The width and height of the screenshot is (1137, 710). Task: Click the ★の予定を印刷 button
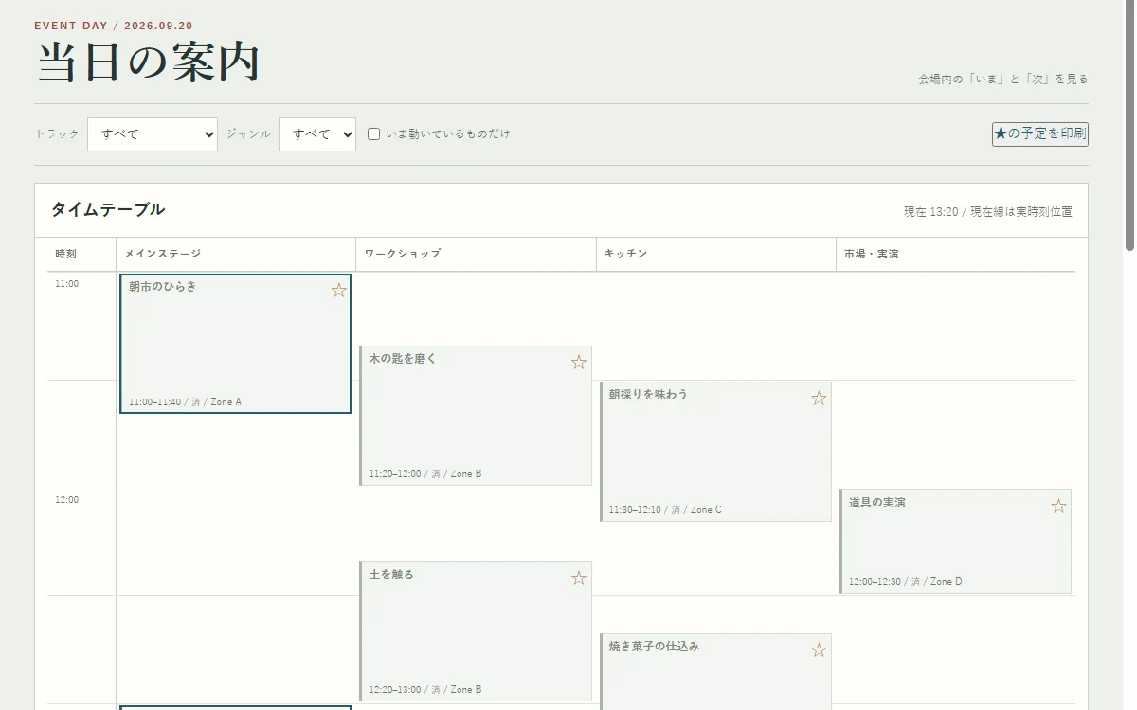[x=1040, y=134]
